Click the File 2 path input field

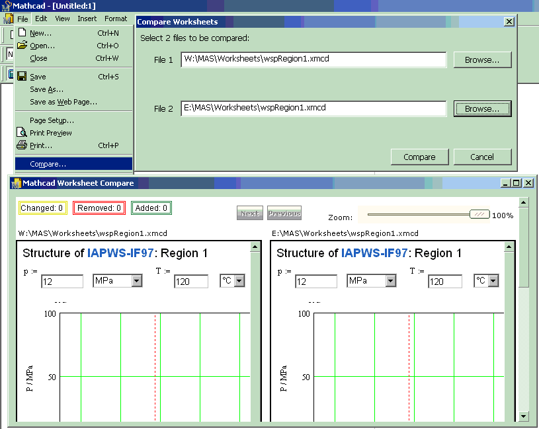pos(313,108)
